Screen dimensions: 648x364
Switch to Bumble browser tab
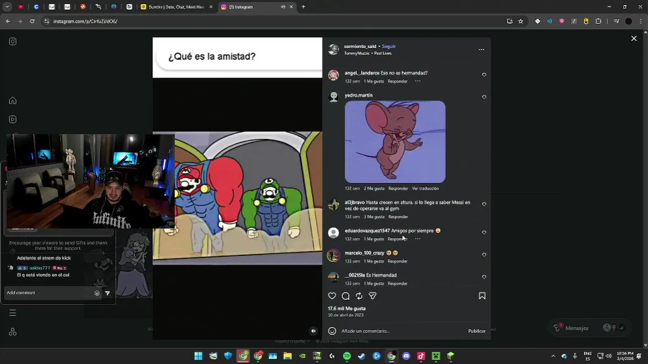click(x=177, y=7)
